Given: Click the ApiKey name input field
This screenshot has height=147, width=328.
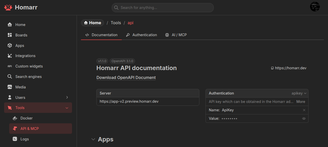Looking at the screenshot, I should [261, 110].
